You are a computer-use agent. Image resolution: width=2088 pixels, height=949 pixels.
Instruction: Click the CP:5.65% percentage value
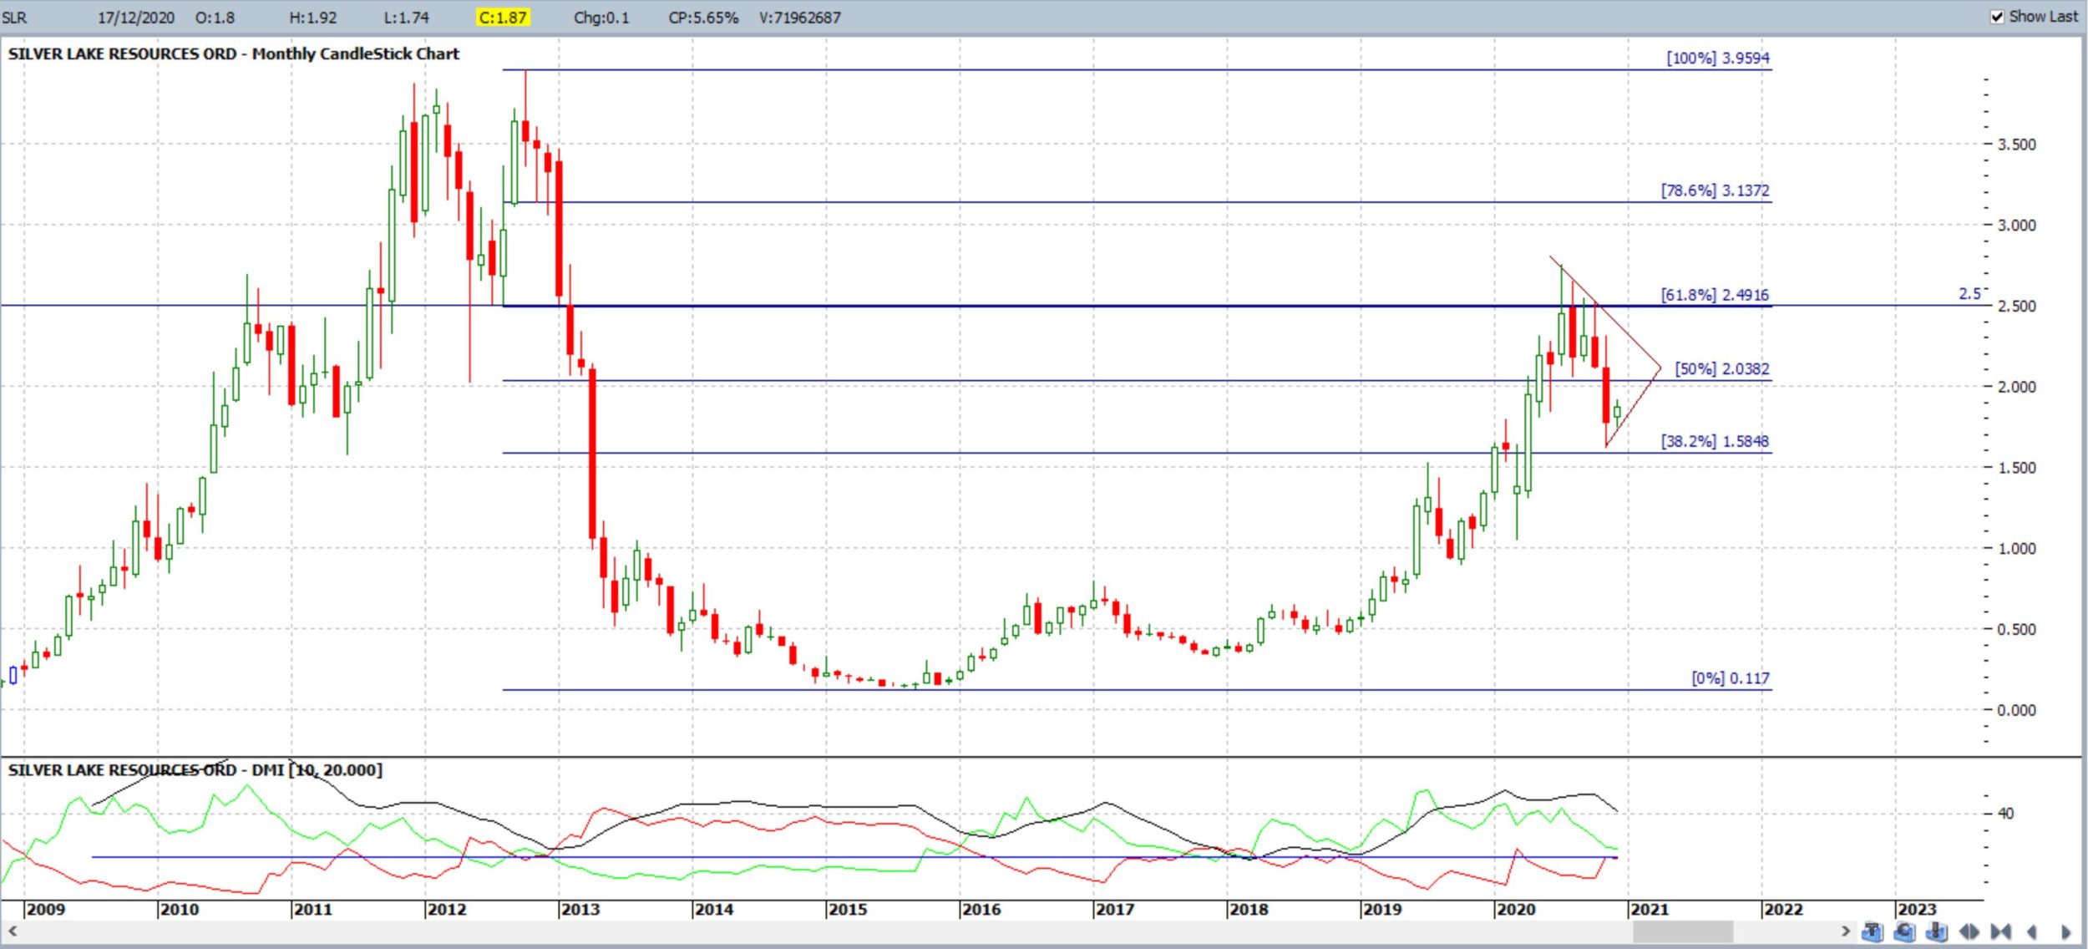(703, 18)
